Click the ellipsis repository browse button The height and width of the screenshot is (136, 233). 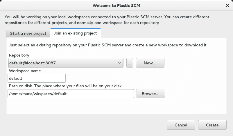pyautogui.click(x=130, y=63)
